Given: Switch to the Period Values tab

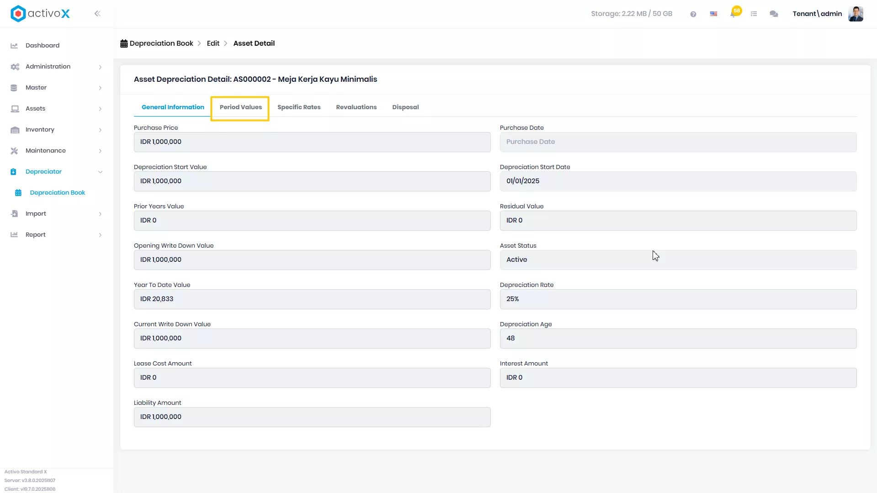Looking at the screenshot, I should point(241,107).
